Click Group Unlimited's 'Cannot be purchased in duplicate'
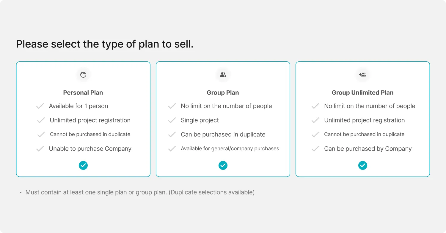Screen dimensions: 446x233 [364, 134]
